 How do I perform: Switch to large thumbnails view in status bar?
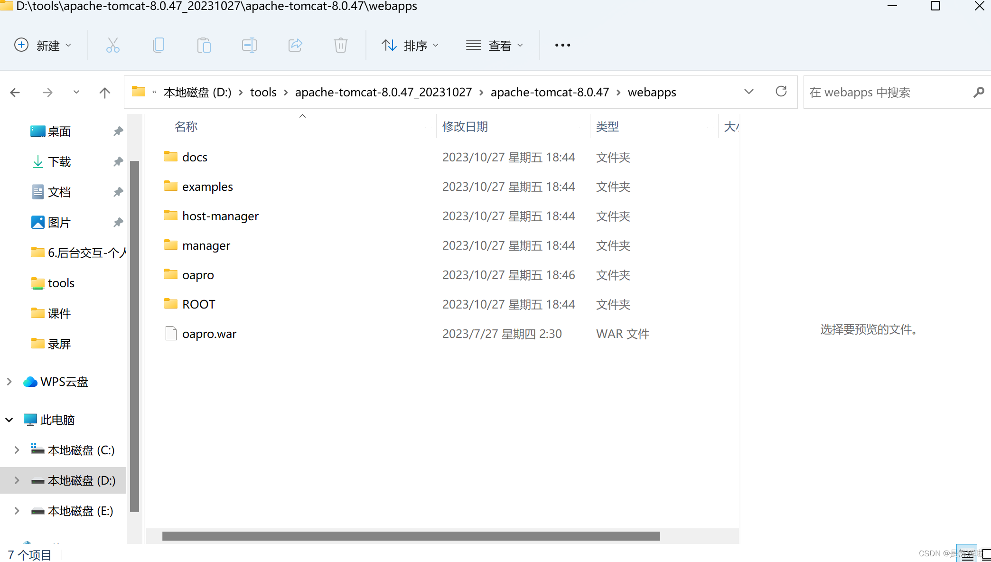(x=986, y=553)
